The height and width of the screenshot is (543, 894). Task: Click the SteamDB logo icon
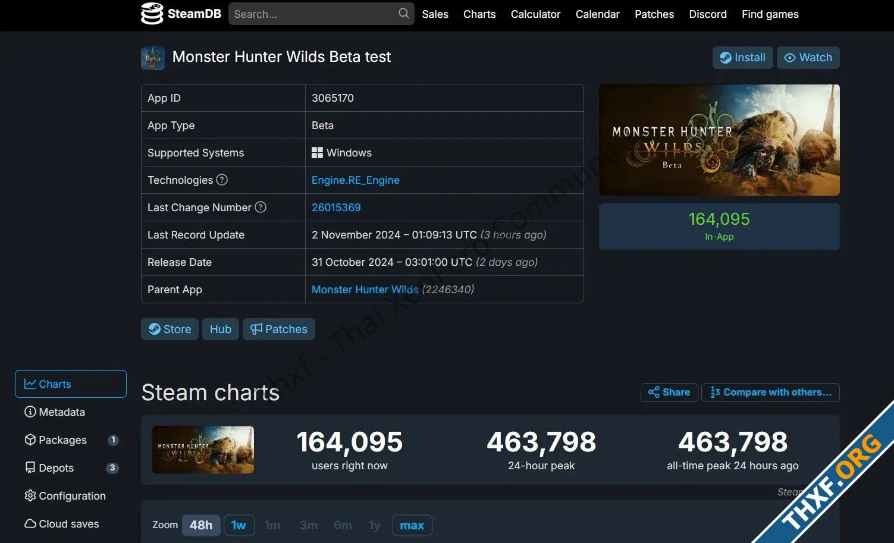[x=152, y=14]
